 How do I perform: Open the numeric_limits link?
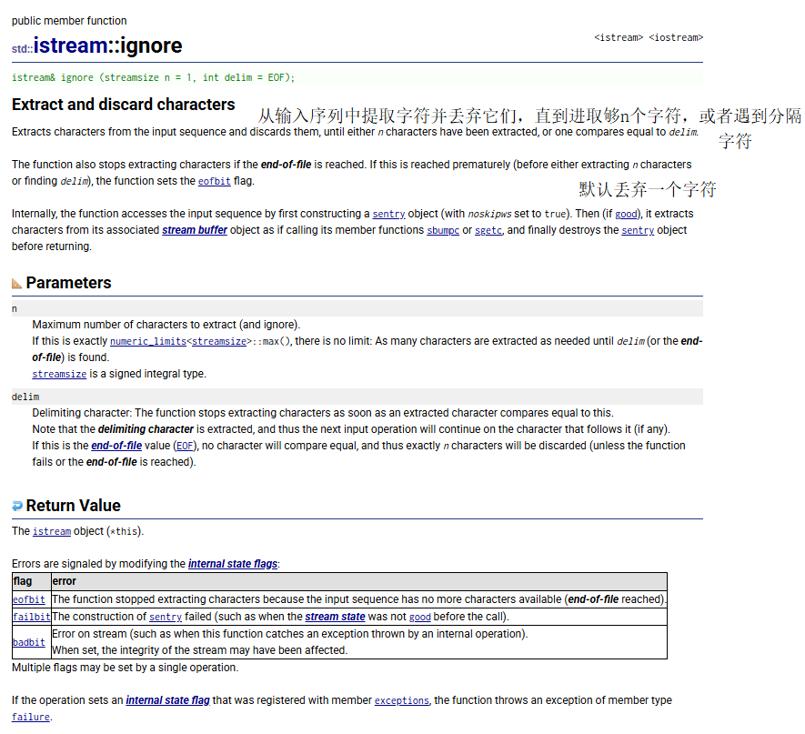(x=148, y=341)
